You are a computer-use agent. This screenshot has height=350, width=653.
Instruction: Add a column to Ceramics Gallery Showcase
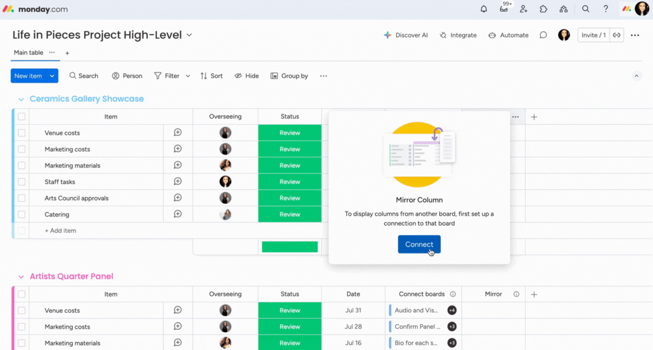[534, 117]
